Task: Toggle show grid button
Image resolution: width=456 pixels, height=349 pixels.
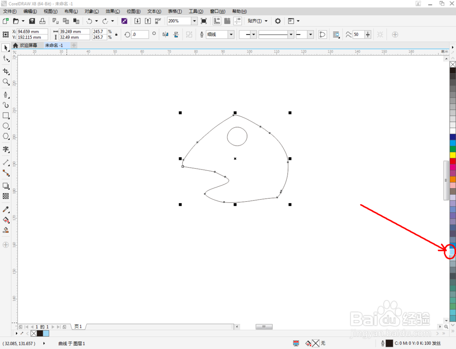Action: click(x=228, y=21)
